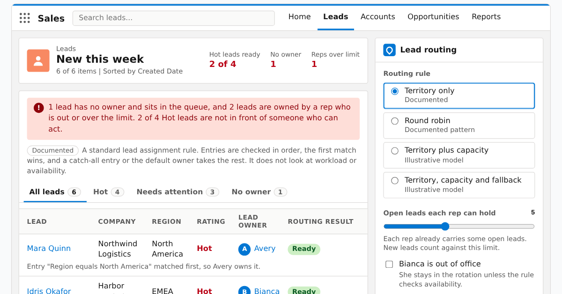Click the Lead routing pin icon
The width and height of the screenshot is (562, 294).
(x=390, y=50)
